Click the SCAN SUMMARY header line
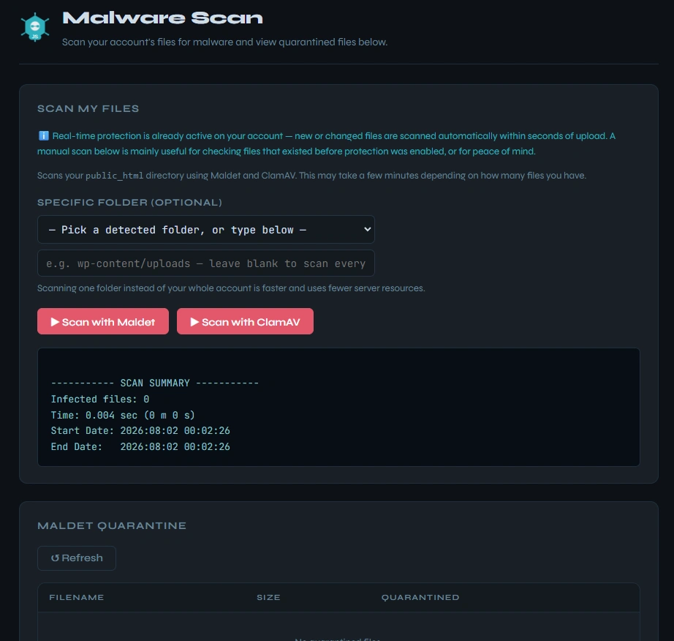Screen dimensions: 674x641 coord(155,383)
